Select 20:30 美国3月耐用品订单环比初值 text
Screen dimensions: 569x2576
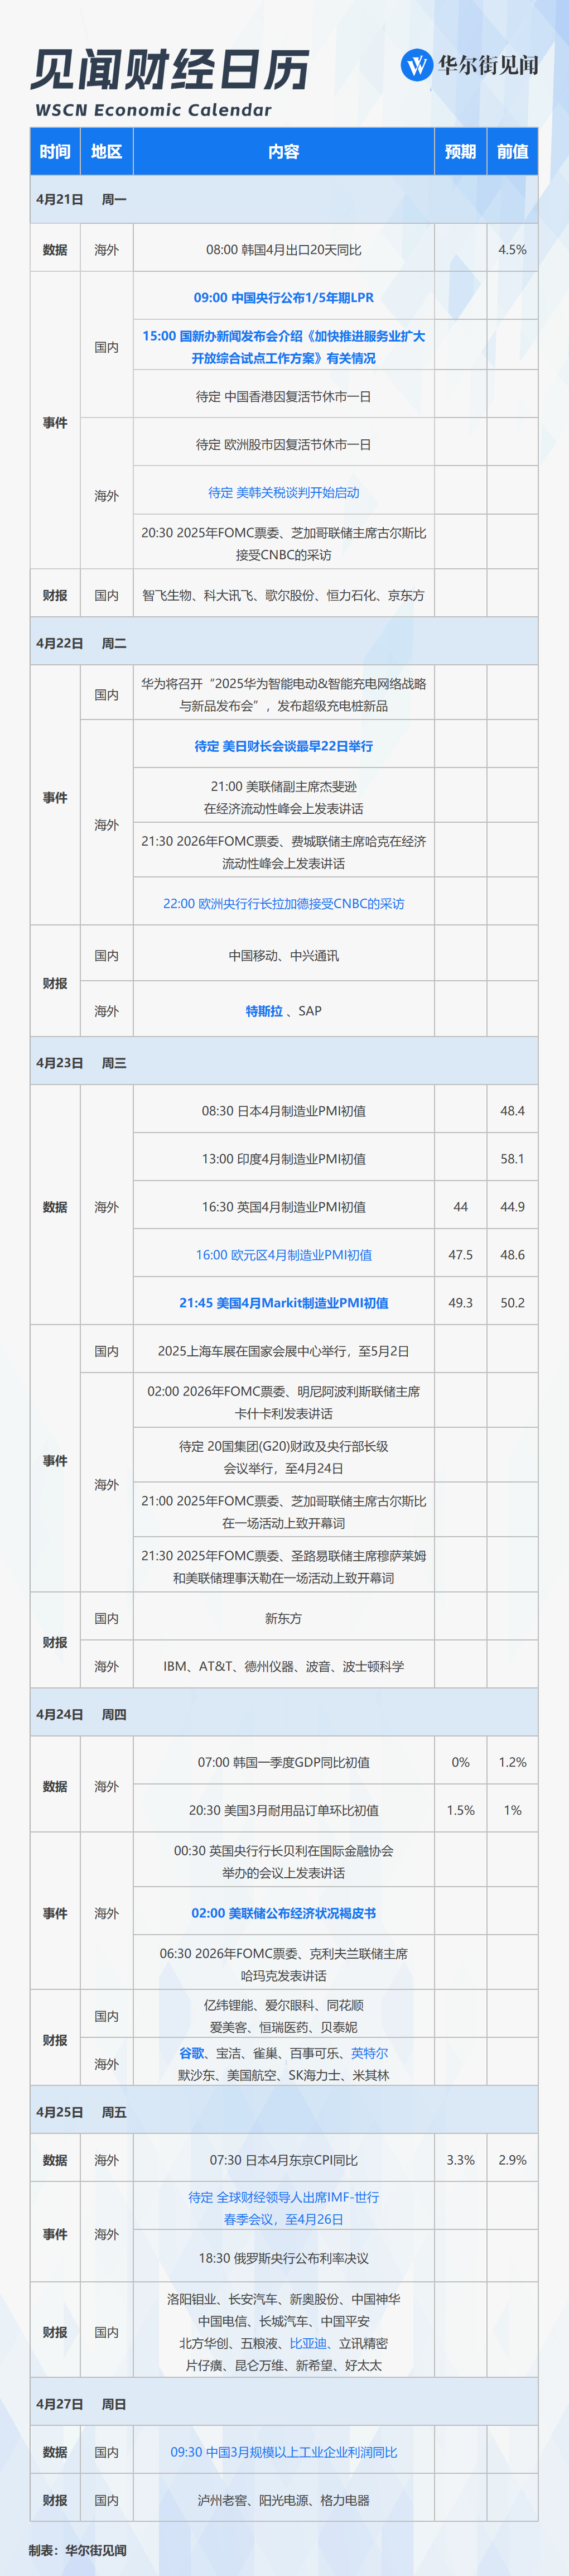coord(284,1810)
